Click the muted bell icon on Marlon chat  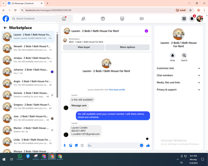pos(52,130)
